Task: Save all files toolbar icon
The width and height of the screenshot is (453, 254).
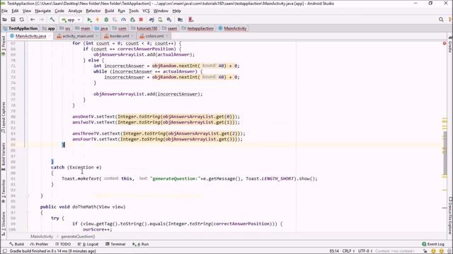Action: pyautogui.click(x=13, y=20)
